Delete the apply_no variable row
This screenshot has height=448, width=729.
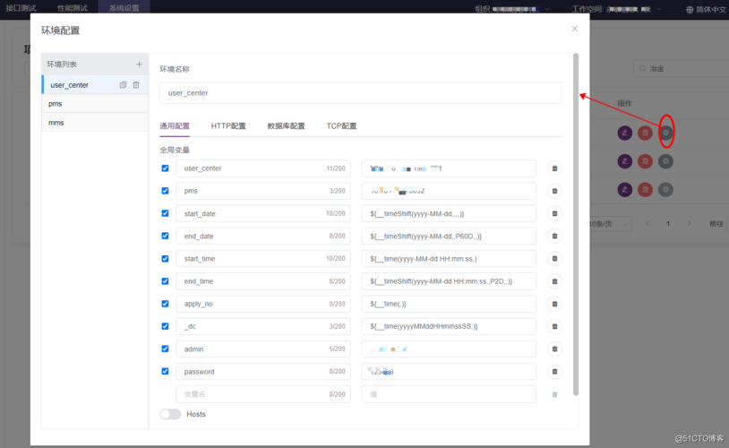tap(554, 304)
